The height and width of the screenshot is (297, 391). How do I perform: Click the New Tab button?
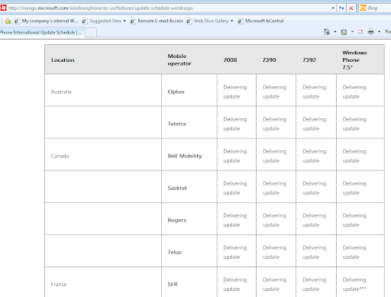tap(91, 33)
